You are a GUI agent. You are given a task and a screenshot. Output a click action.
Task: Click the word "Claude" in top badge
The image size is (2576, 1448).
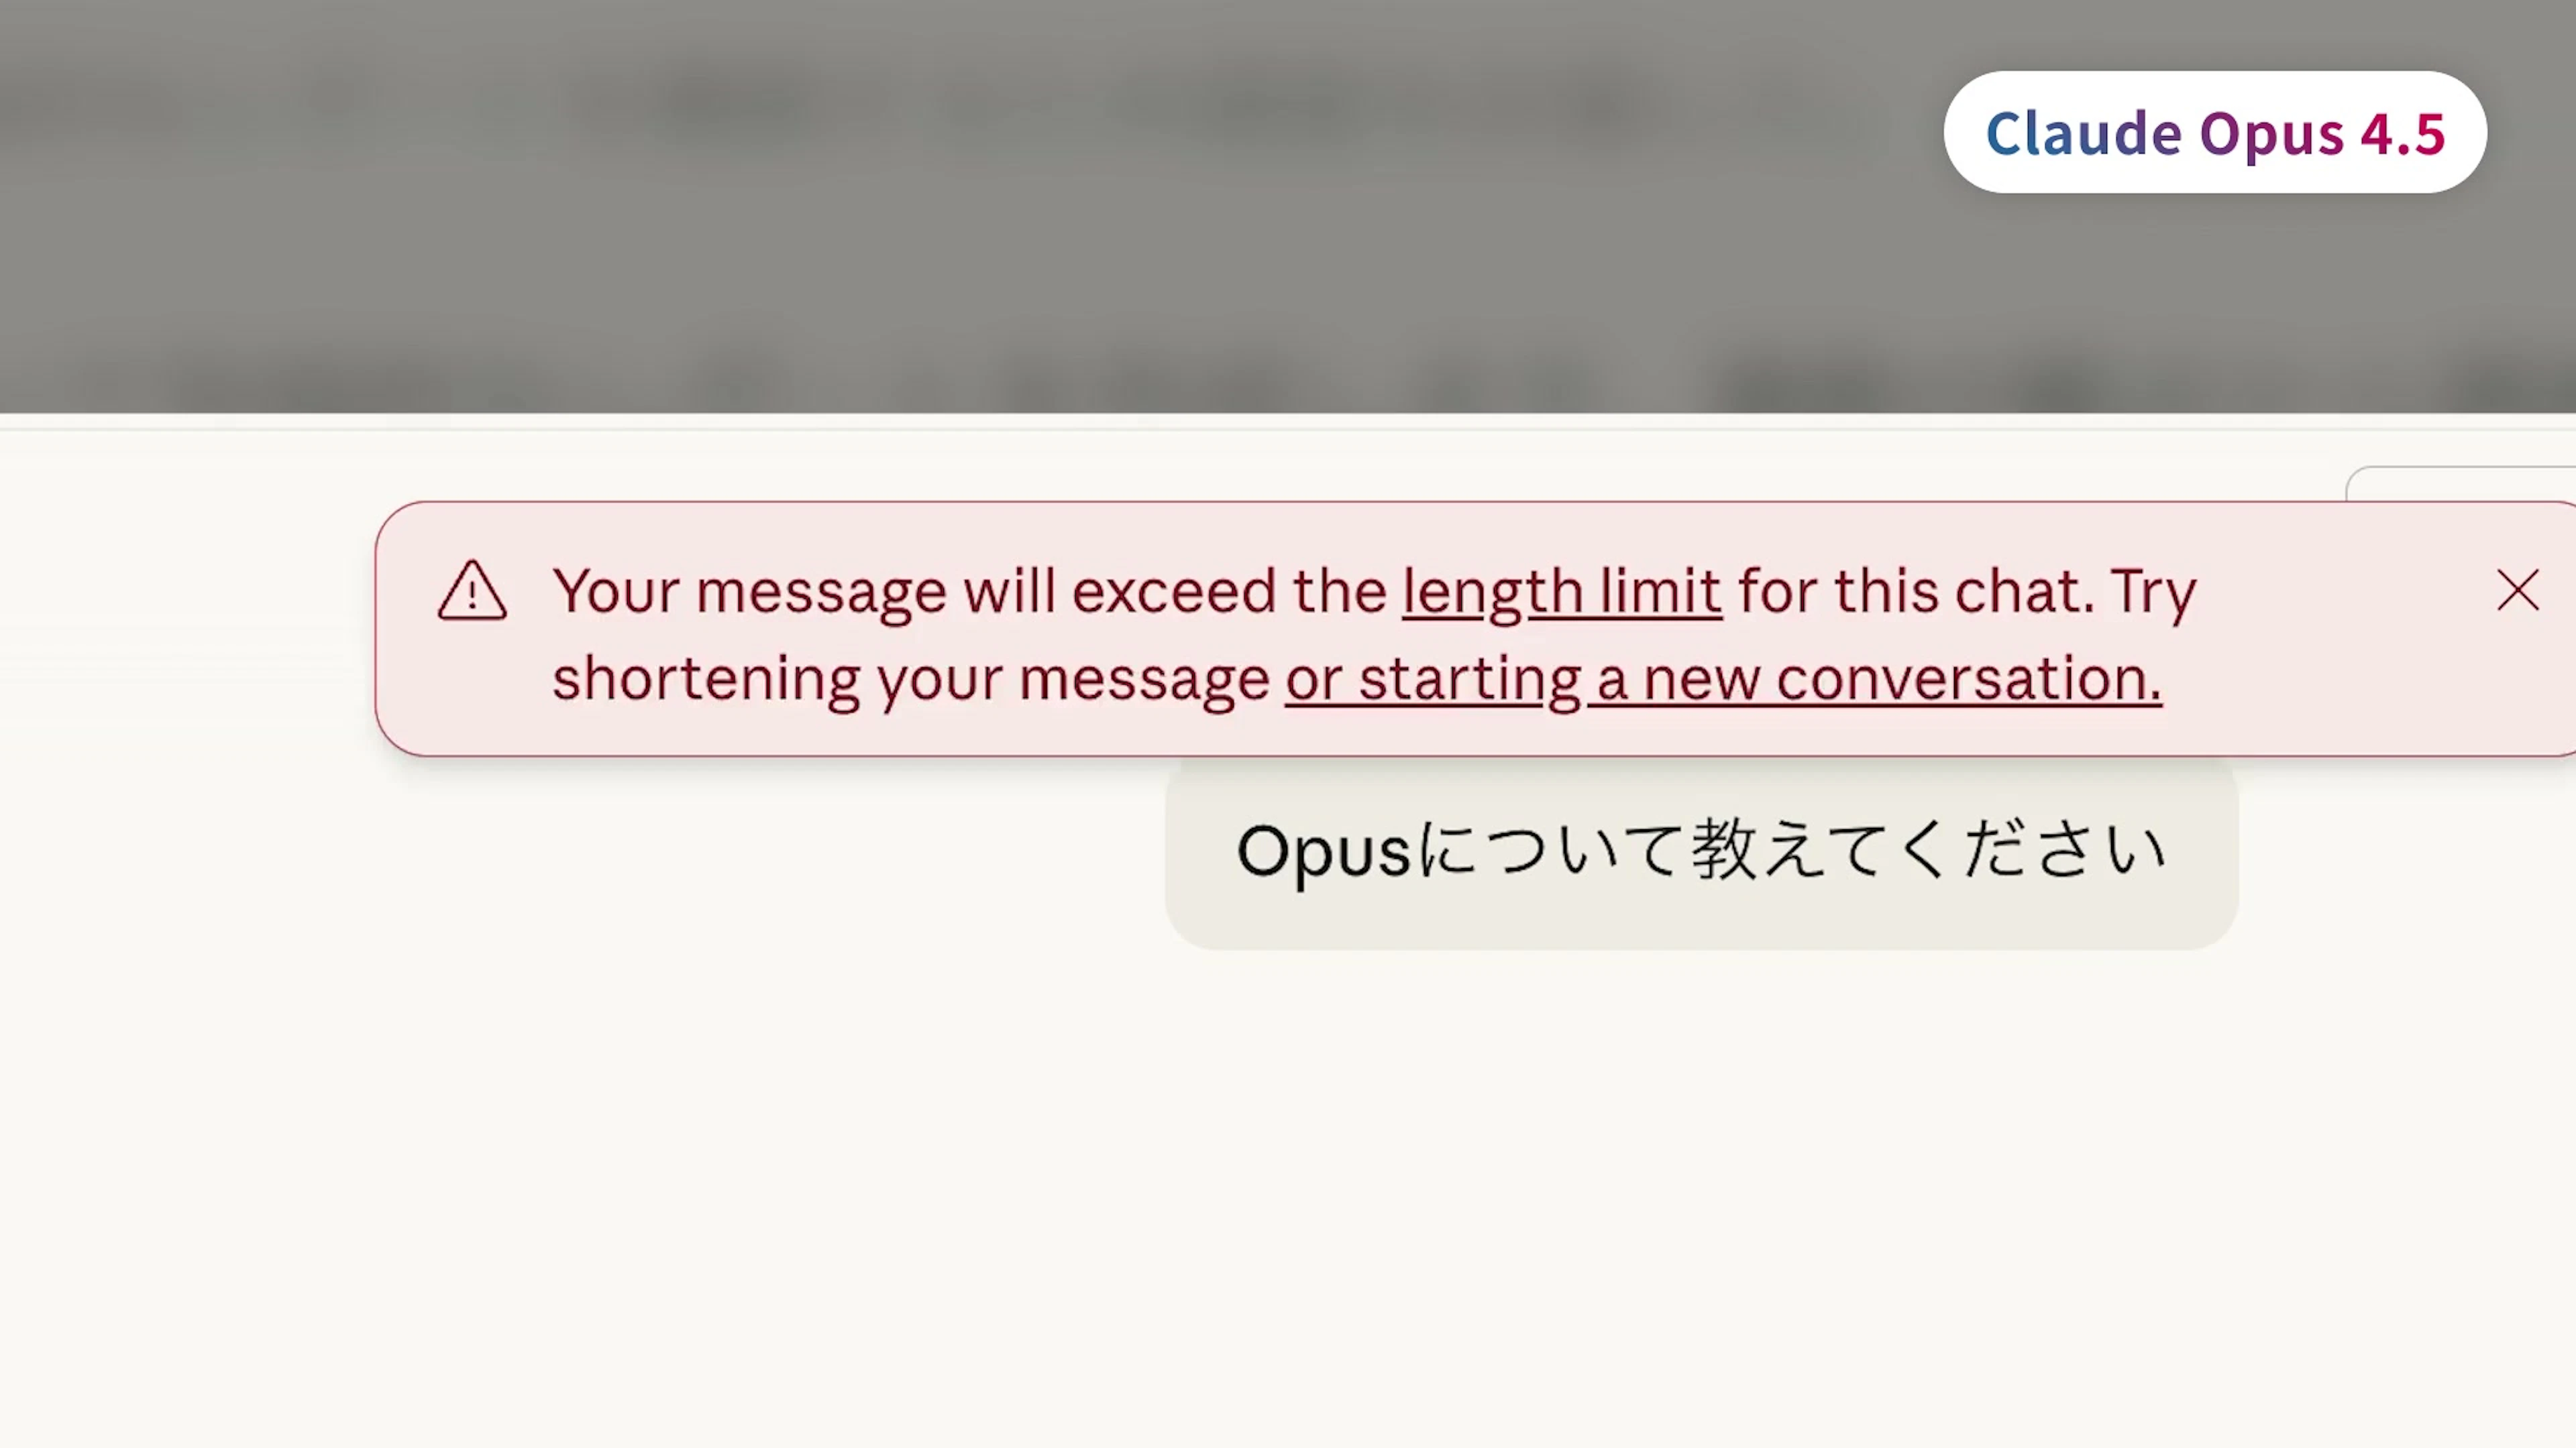(x=2082, y=133)
